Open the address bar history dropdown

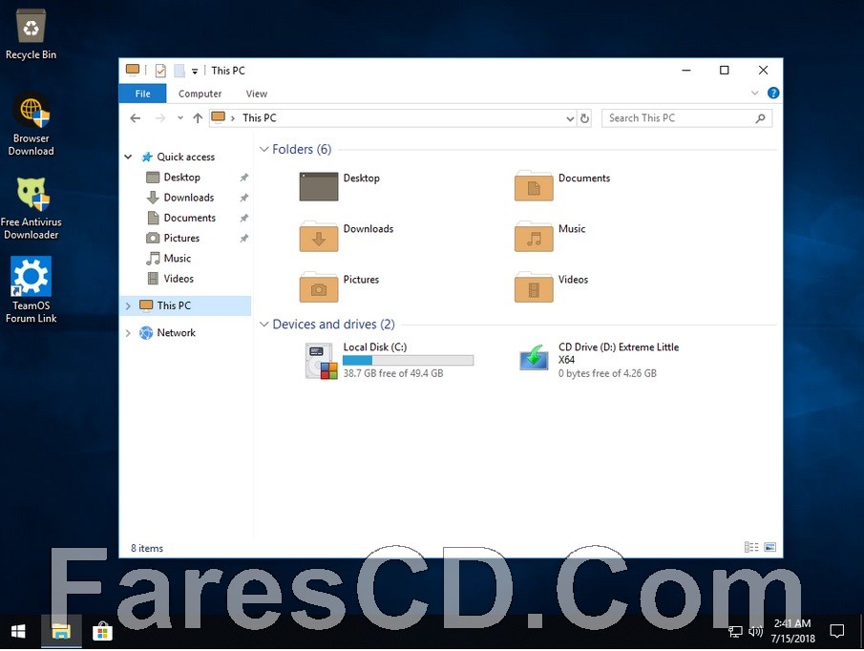tap(570, 118)
